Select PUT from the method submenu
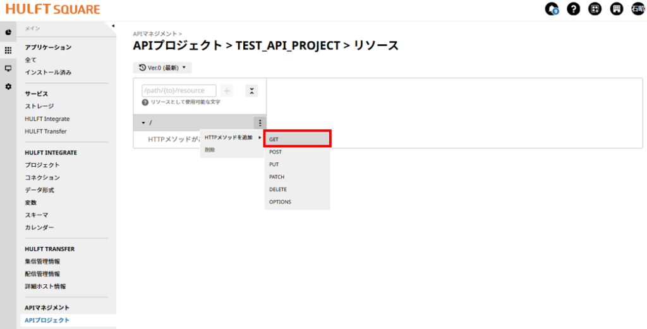Viewport: 647px width, 329px height. [x=297, y=164]
